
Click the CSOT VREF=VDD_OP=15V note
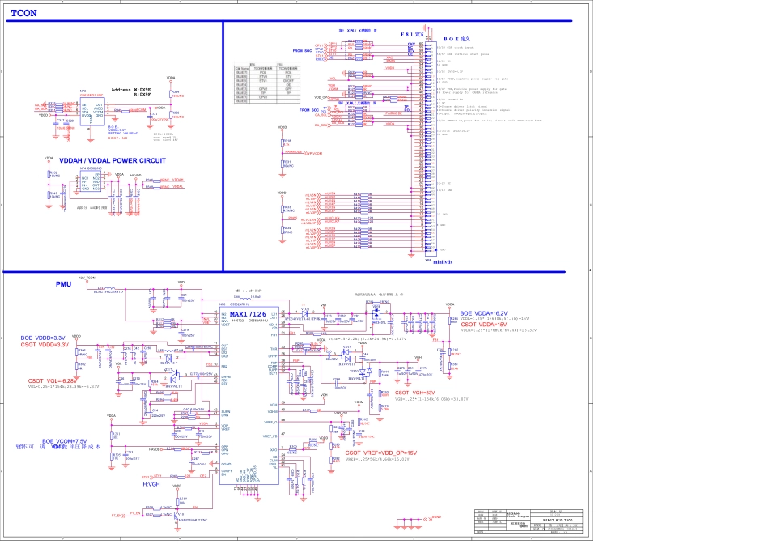pyautogui.click(x=380, y=453)
